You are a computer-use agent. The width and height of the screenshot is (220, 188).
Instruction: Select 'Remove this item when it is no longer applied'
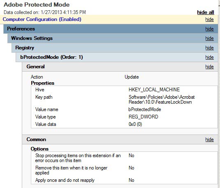pyautogui.click(x=71, y=170)
